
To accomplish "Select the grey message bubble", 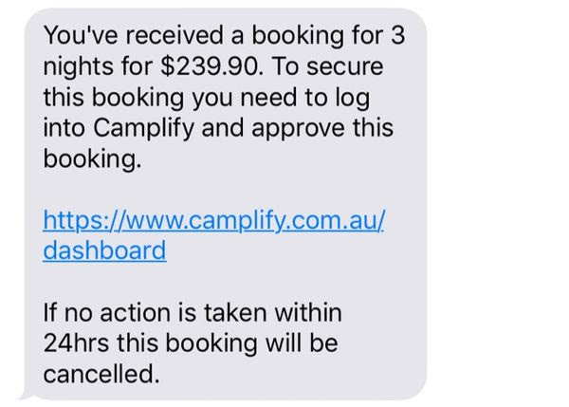I will (225, 204).
